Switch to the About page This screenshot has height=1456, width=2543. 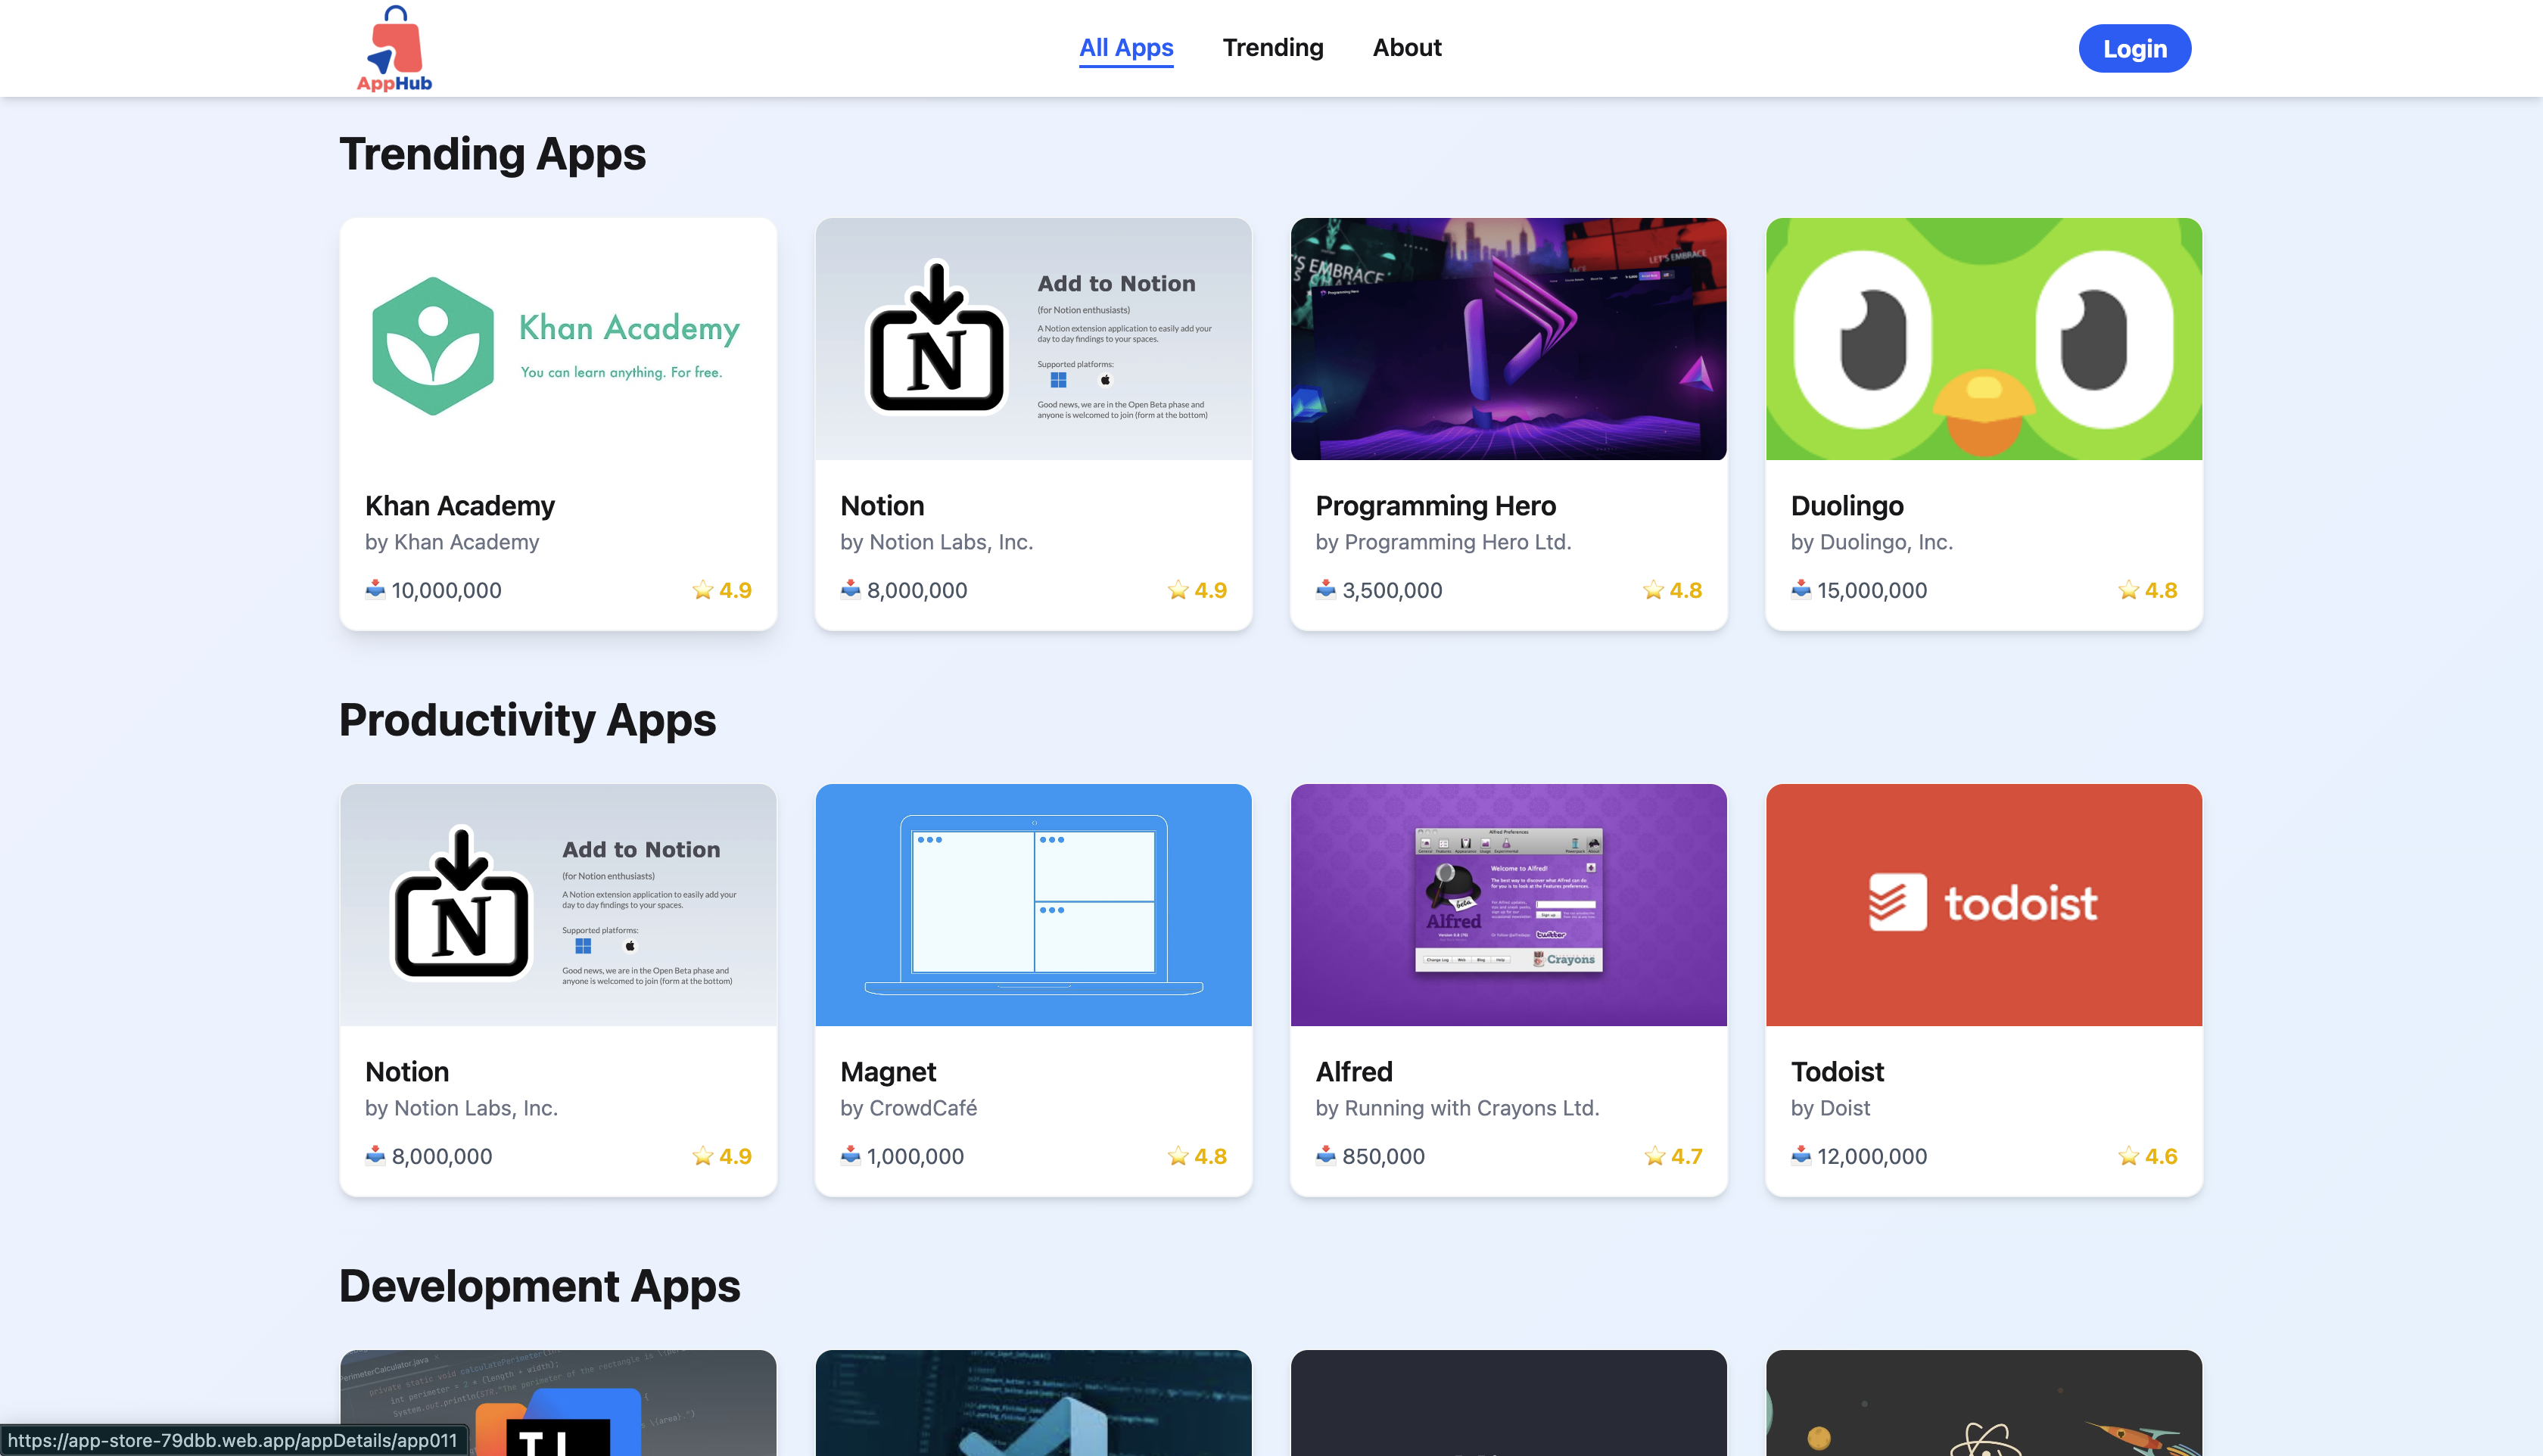[x=1406, y=47]
